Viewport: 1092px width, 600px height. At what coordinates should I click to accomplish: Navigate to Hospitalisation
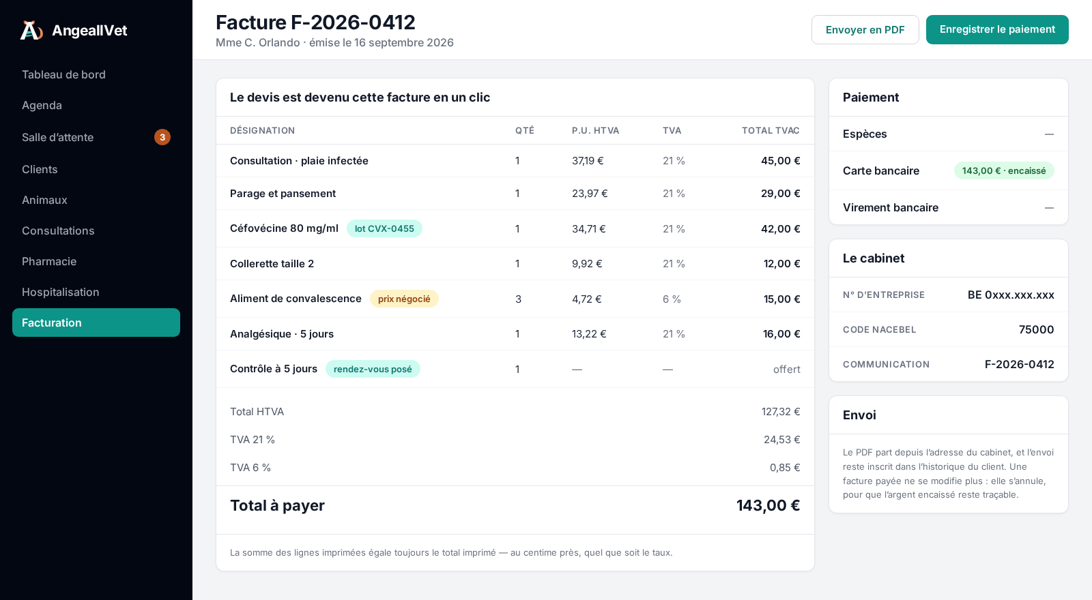[x=96, y=292]
